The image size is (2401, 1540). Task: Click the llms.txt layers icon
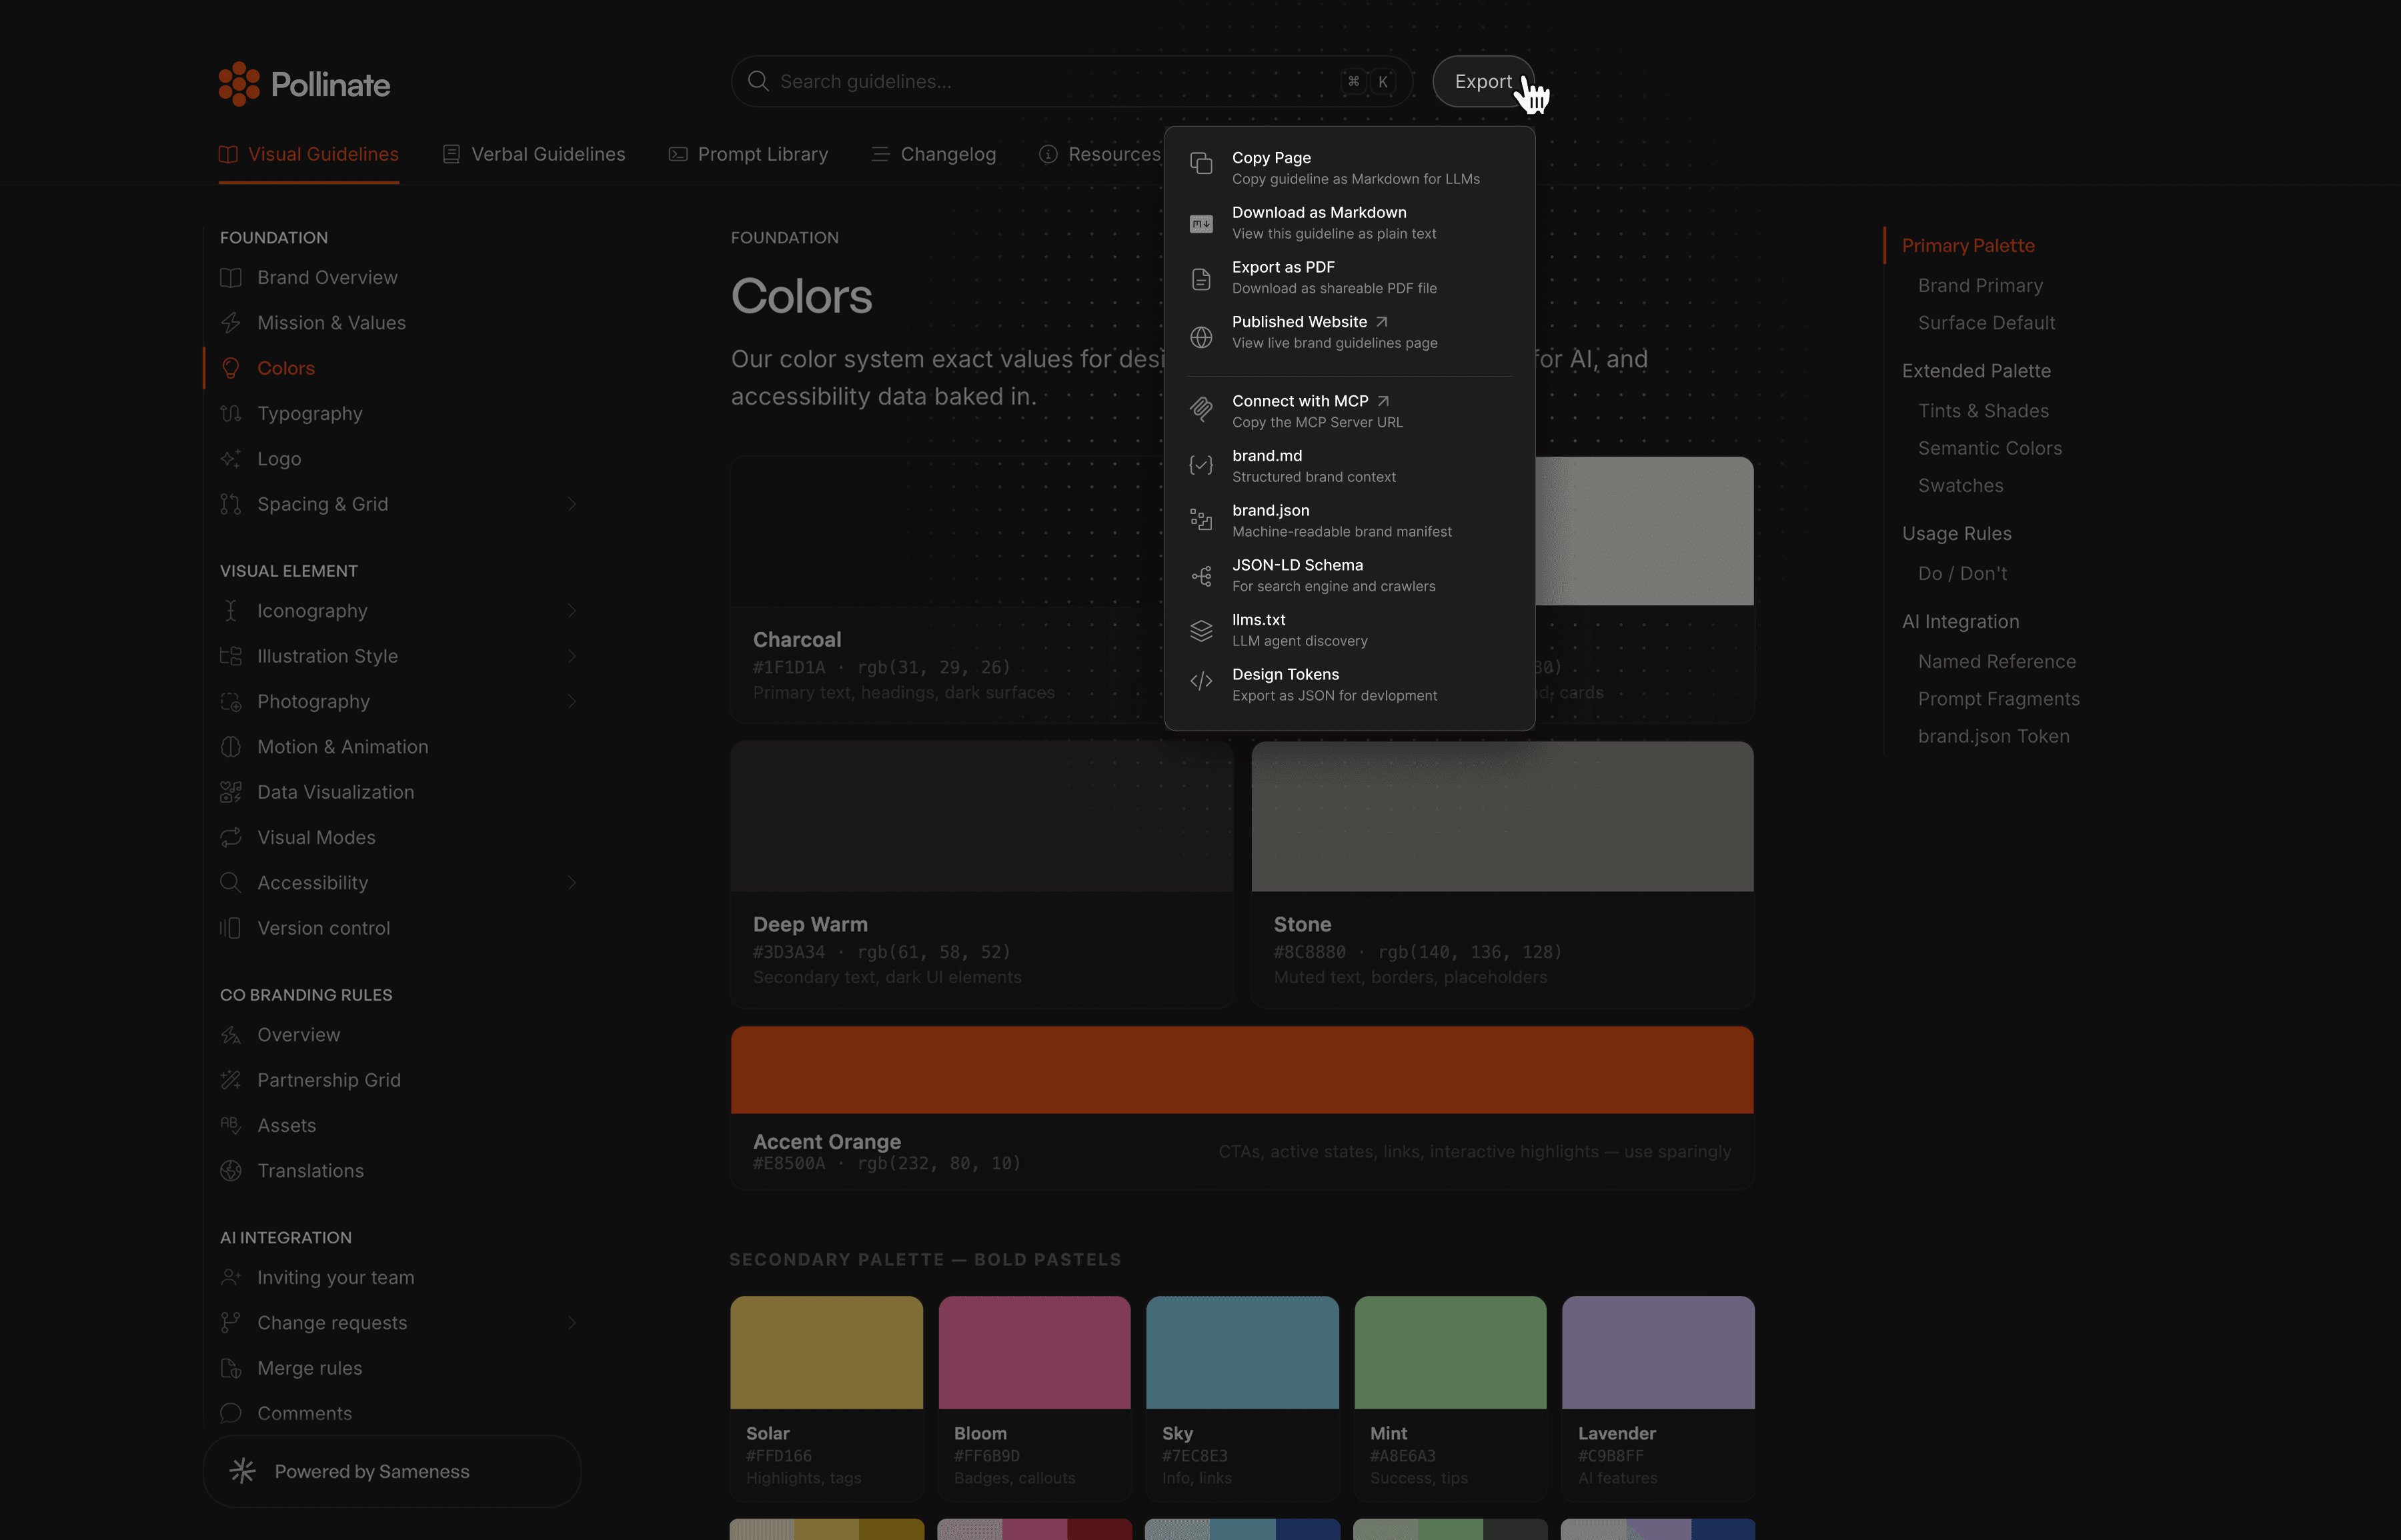[1200, 630]
